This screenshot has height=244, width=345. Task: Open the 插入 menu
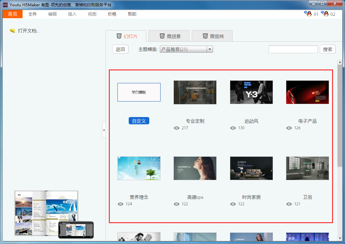(72, 14)
